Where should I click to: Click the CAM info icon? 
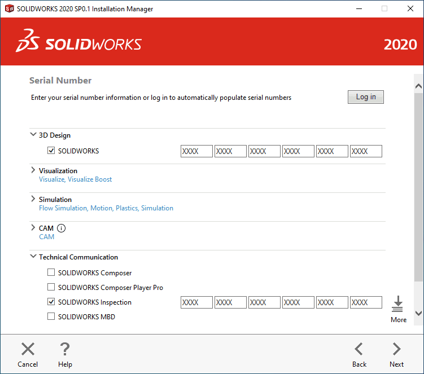tap(62, 228)
